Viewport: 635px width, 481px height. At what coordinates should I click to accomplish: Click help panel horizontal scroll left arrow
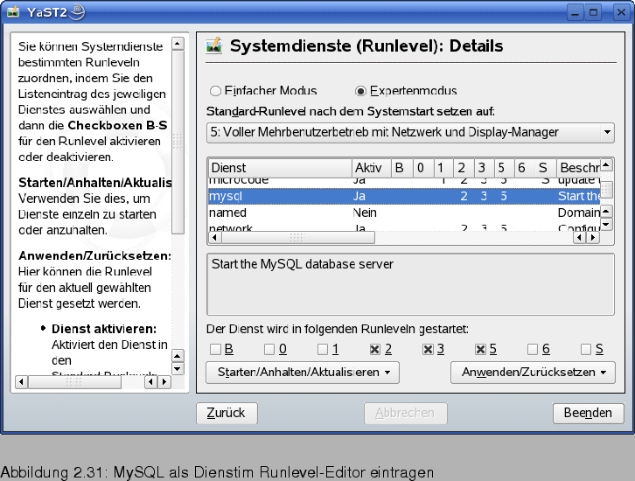click(x=22, y=382)
